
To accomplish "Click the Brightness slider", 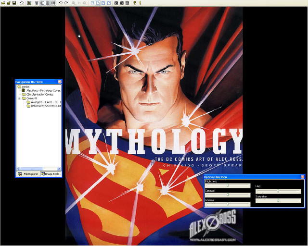I will [228, 185].
